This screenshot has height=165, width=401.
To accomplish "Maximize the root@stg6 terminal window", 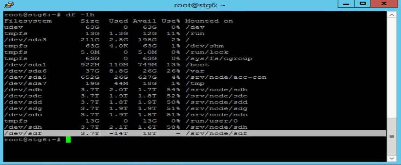I will click(x=363, y=4).
